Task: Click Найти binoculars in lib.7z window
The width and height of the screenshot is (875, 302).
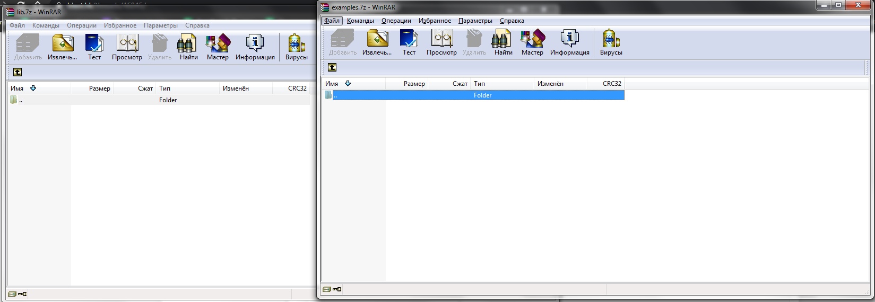Action: [188, 47]
